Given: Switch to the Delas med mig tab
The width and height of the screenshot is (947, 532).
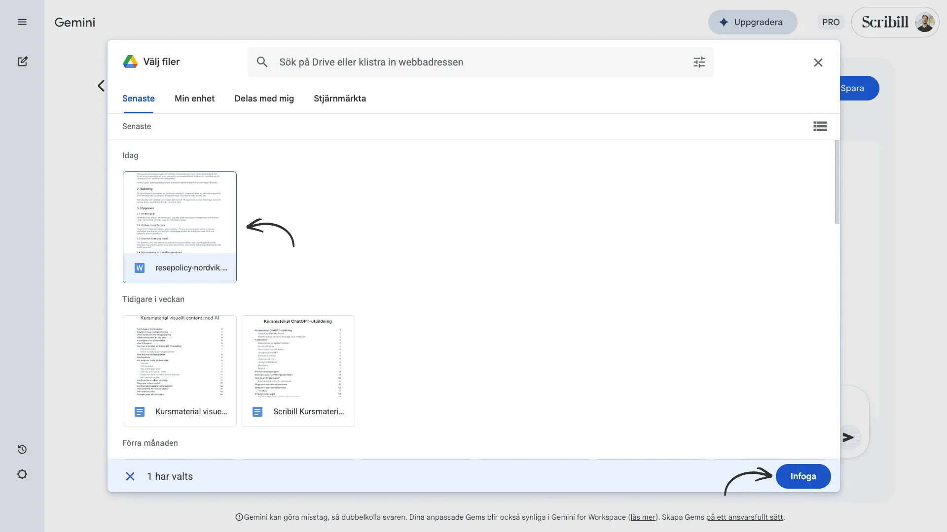Looking at the screenshot, I should tap(264, 99).
